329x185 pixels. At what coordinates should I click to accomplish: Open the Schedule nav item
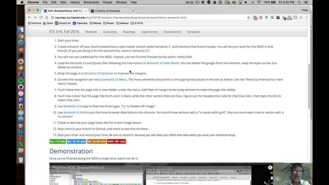coord(193,32)
